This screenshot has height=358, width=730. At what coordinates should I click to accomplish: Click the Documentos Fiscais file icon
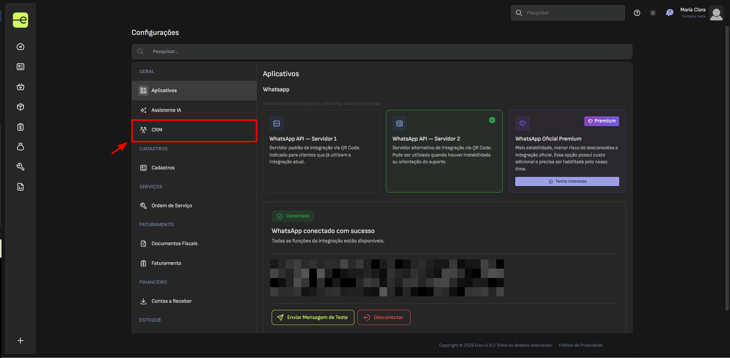[x=143, y=244]
